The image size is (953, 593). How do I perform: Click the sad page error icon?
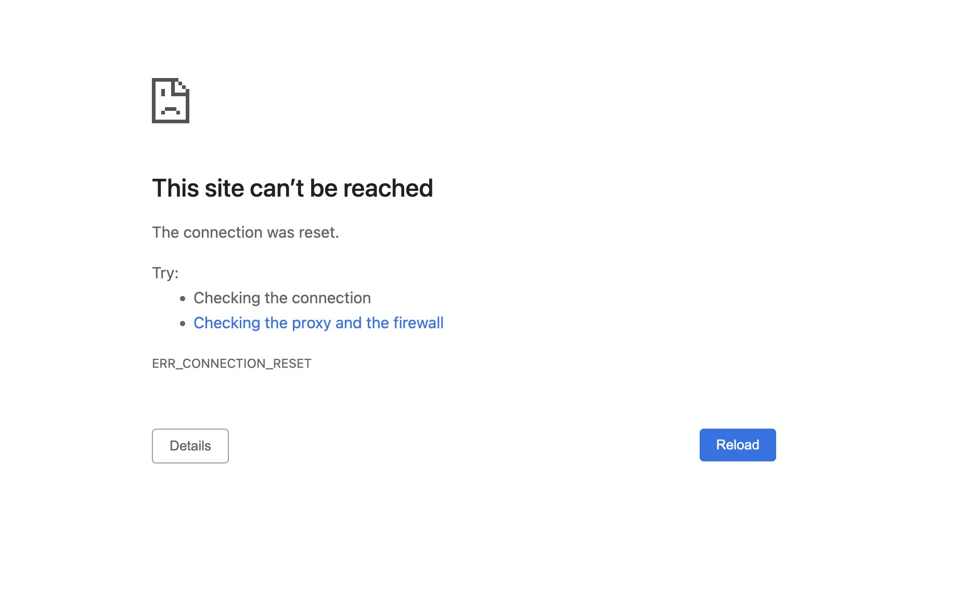(170, 100)
